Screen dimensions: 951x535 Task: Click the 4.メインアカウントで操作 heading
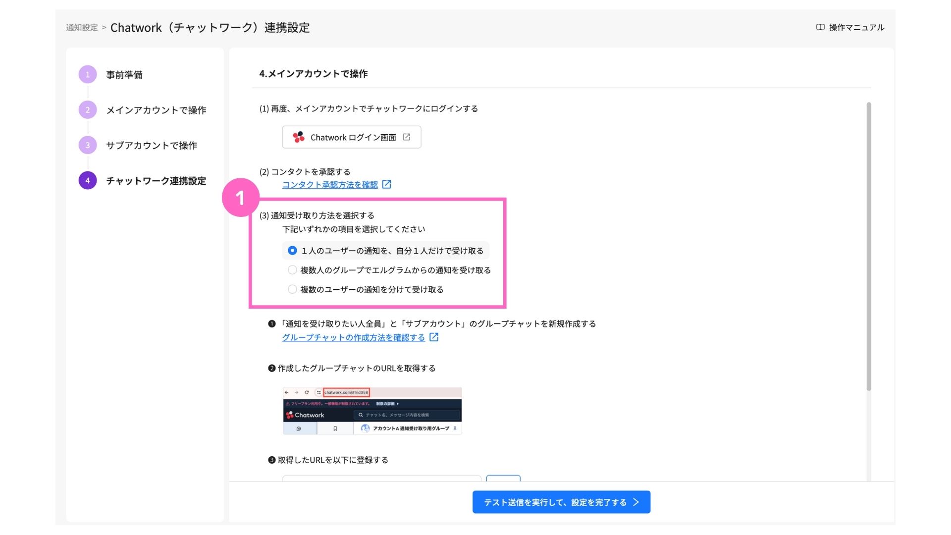[314, 74]
